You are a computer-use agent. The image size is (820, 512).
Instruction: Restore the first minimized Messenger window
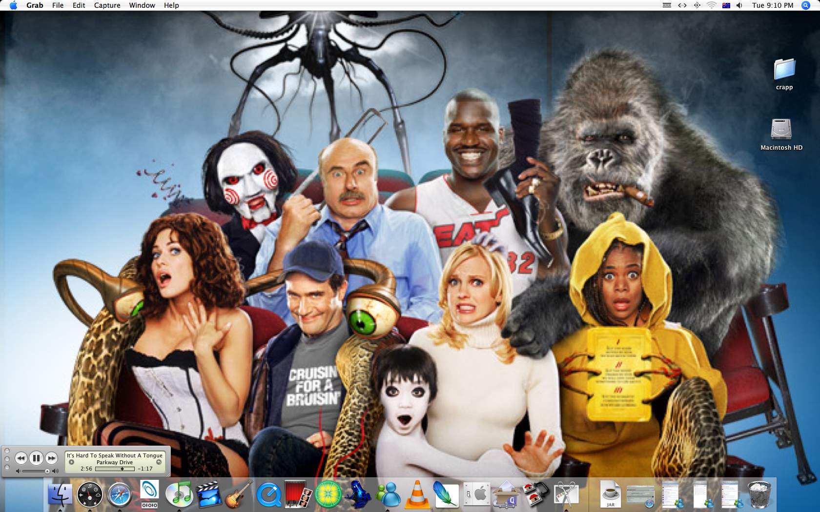click(x=672, y=494)
